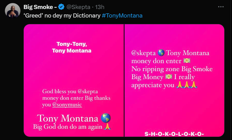The image size is (232, 140).
Task: Click the triple praying hands emoji in right image
Action: 187,85
